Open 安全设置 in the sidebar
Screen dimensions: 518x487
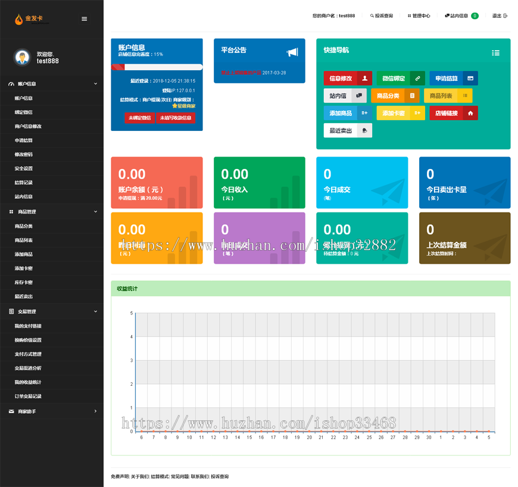(x=24, y=168)
